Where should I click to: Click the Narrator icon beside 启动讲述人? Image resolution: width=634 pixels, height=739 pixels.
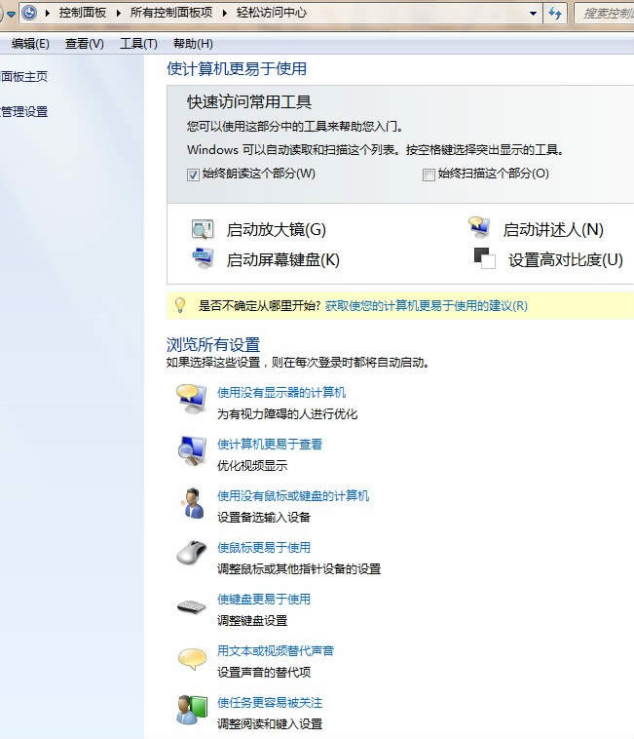[478, 228]
